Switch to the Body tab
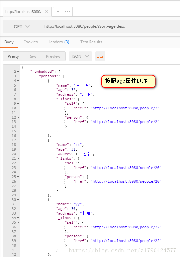 coord(9,42)
